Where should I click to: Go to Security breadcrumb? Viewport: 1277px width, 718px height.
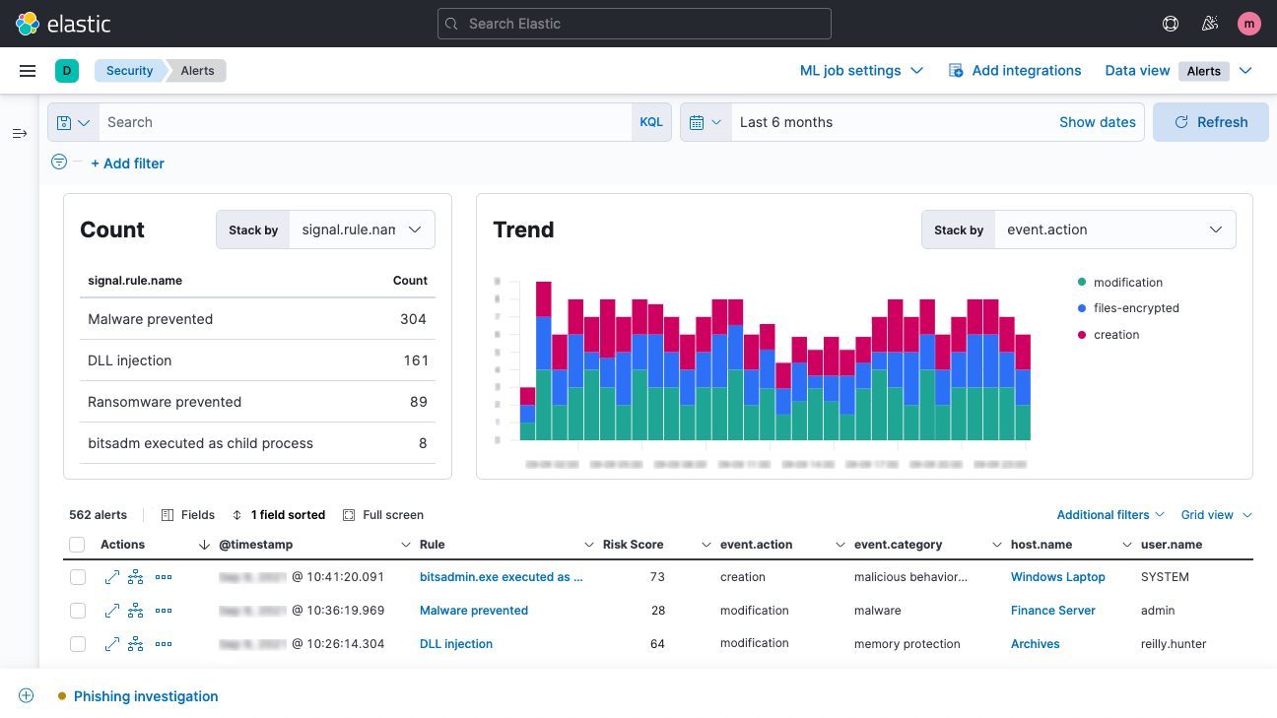coord(129,71)
